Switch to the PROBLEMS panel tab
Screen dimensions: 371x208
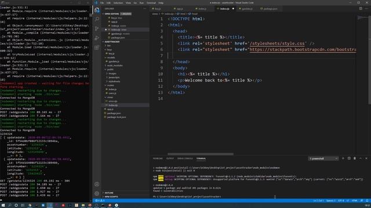coord(158,158)
